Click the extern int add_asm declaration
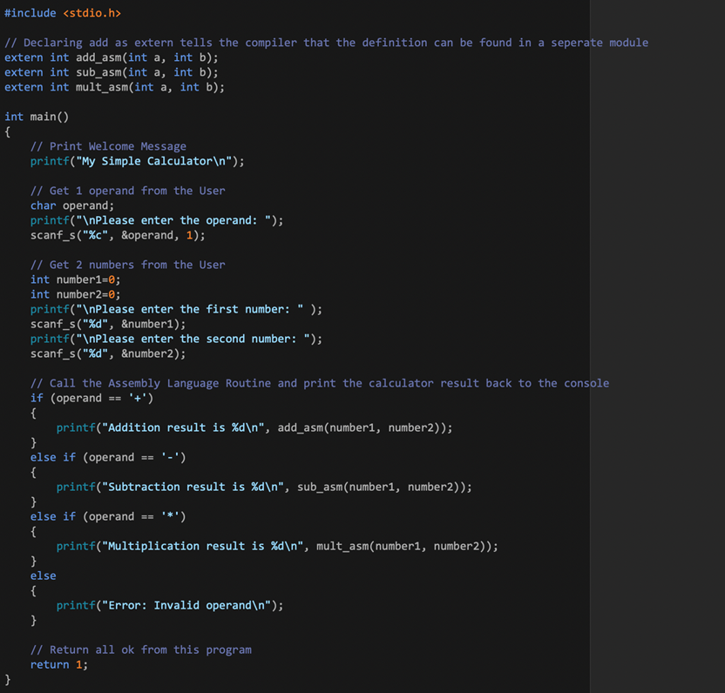Screen dimensions: 725x693 112,57
